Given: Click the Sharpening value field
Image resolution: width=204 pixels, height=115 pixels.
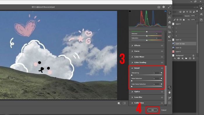Looking at the screenshot, I should click(x=156, y=73).
